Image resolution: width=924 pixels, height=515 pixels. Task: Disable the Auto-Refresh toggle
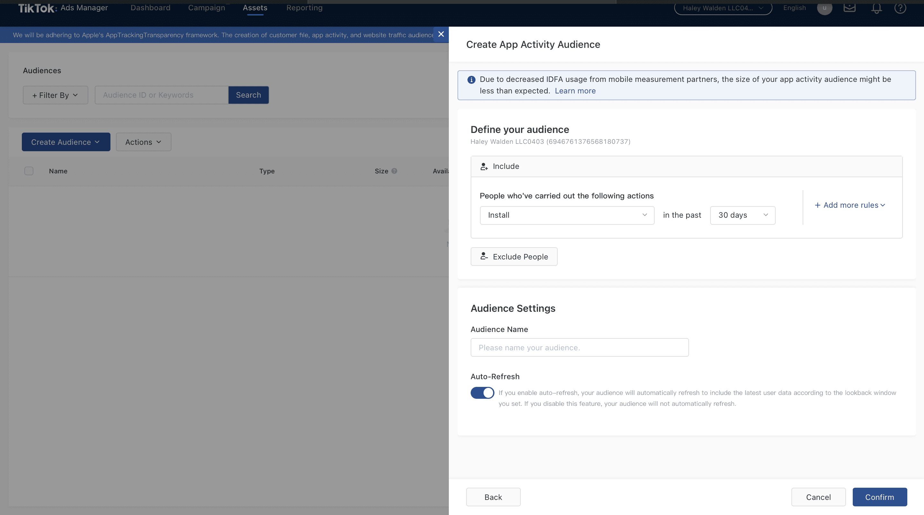point(482,393)
